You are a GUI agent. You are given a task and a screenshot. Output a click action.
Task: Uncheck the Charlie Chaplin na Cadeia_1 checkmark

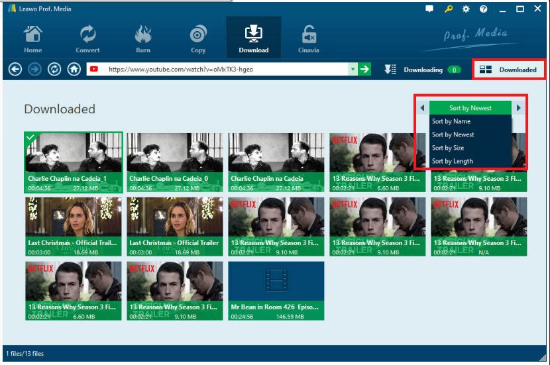click(x=30, y=137)
